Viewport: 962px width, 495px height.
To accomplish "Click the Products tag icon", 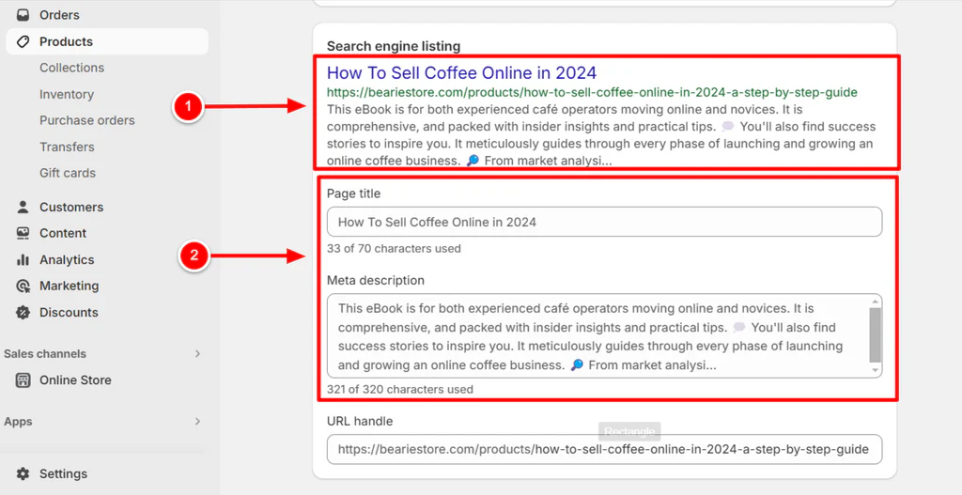I will click(x=23, y=41).
